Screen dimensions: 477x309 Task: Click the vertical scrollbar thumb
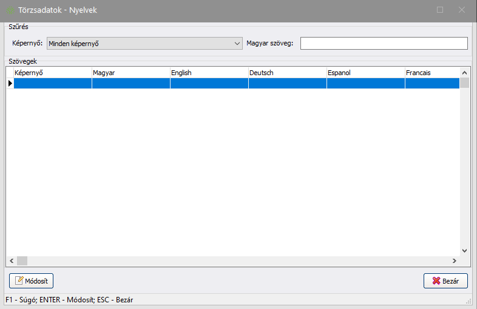(464, 83)
